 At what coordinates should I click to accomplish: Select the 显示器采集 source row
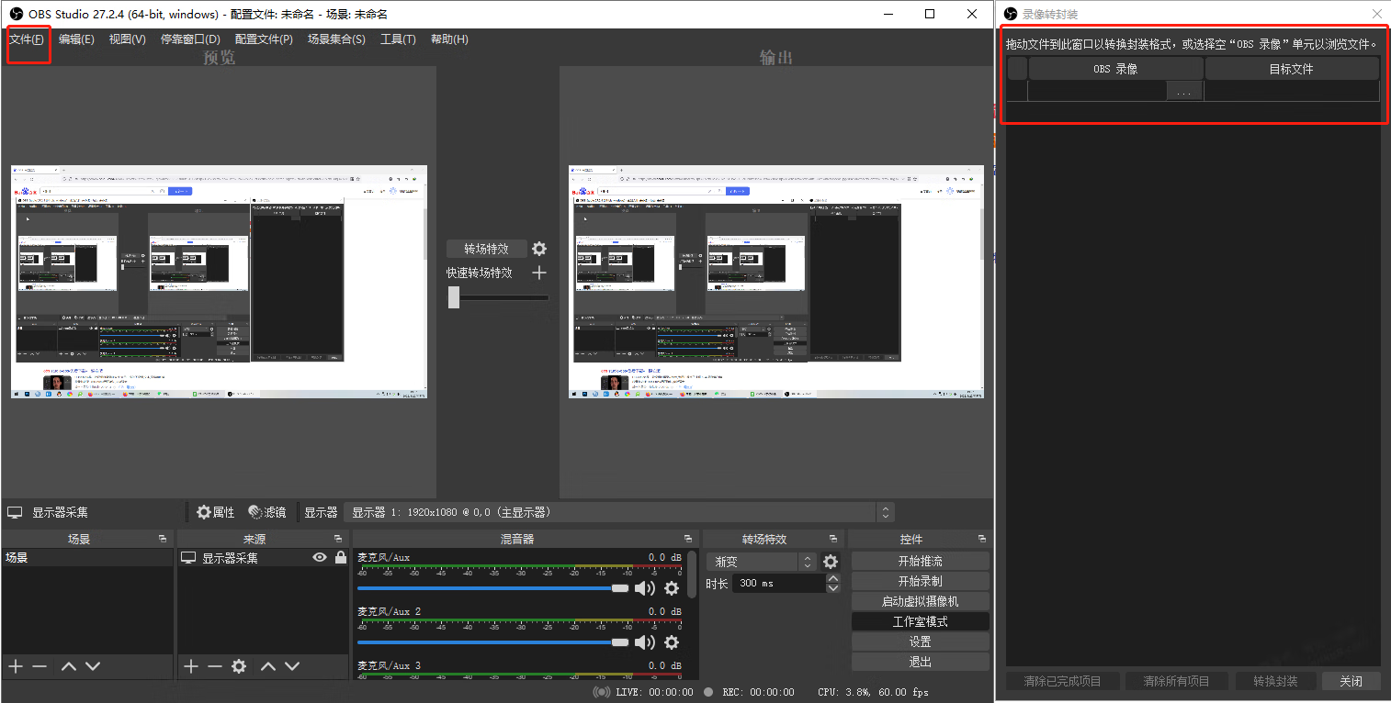tap(263, 557)
